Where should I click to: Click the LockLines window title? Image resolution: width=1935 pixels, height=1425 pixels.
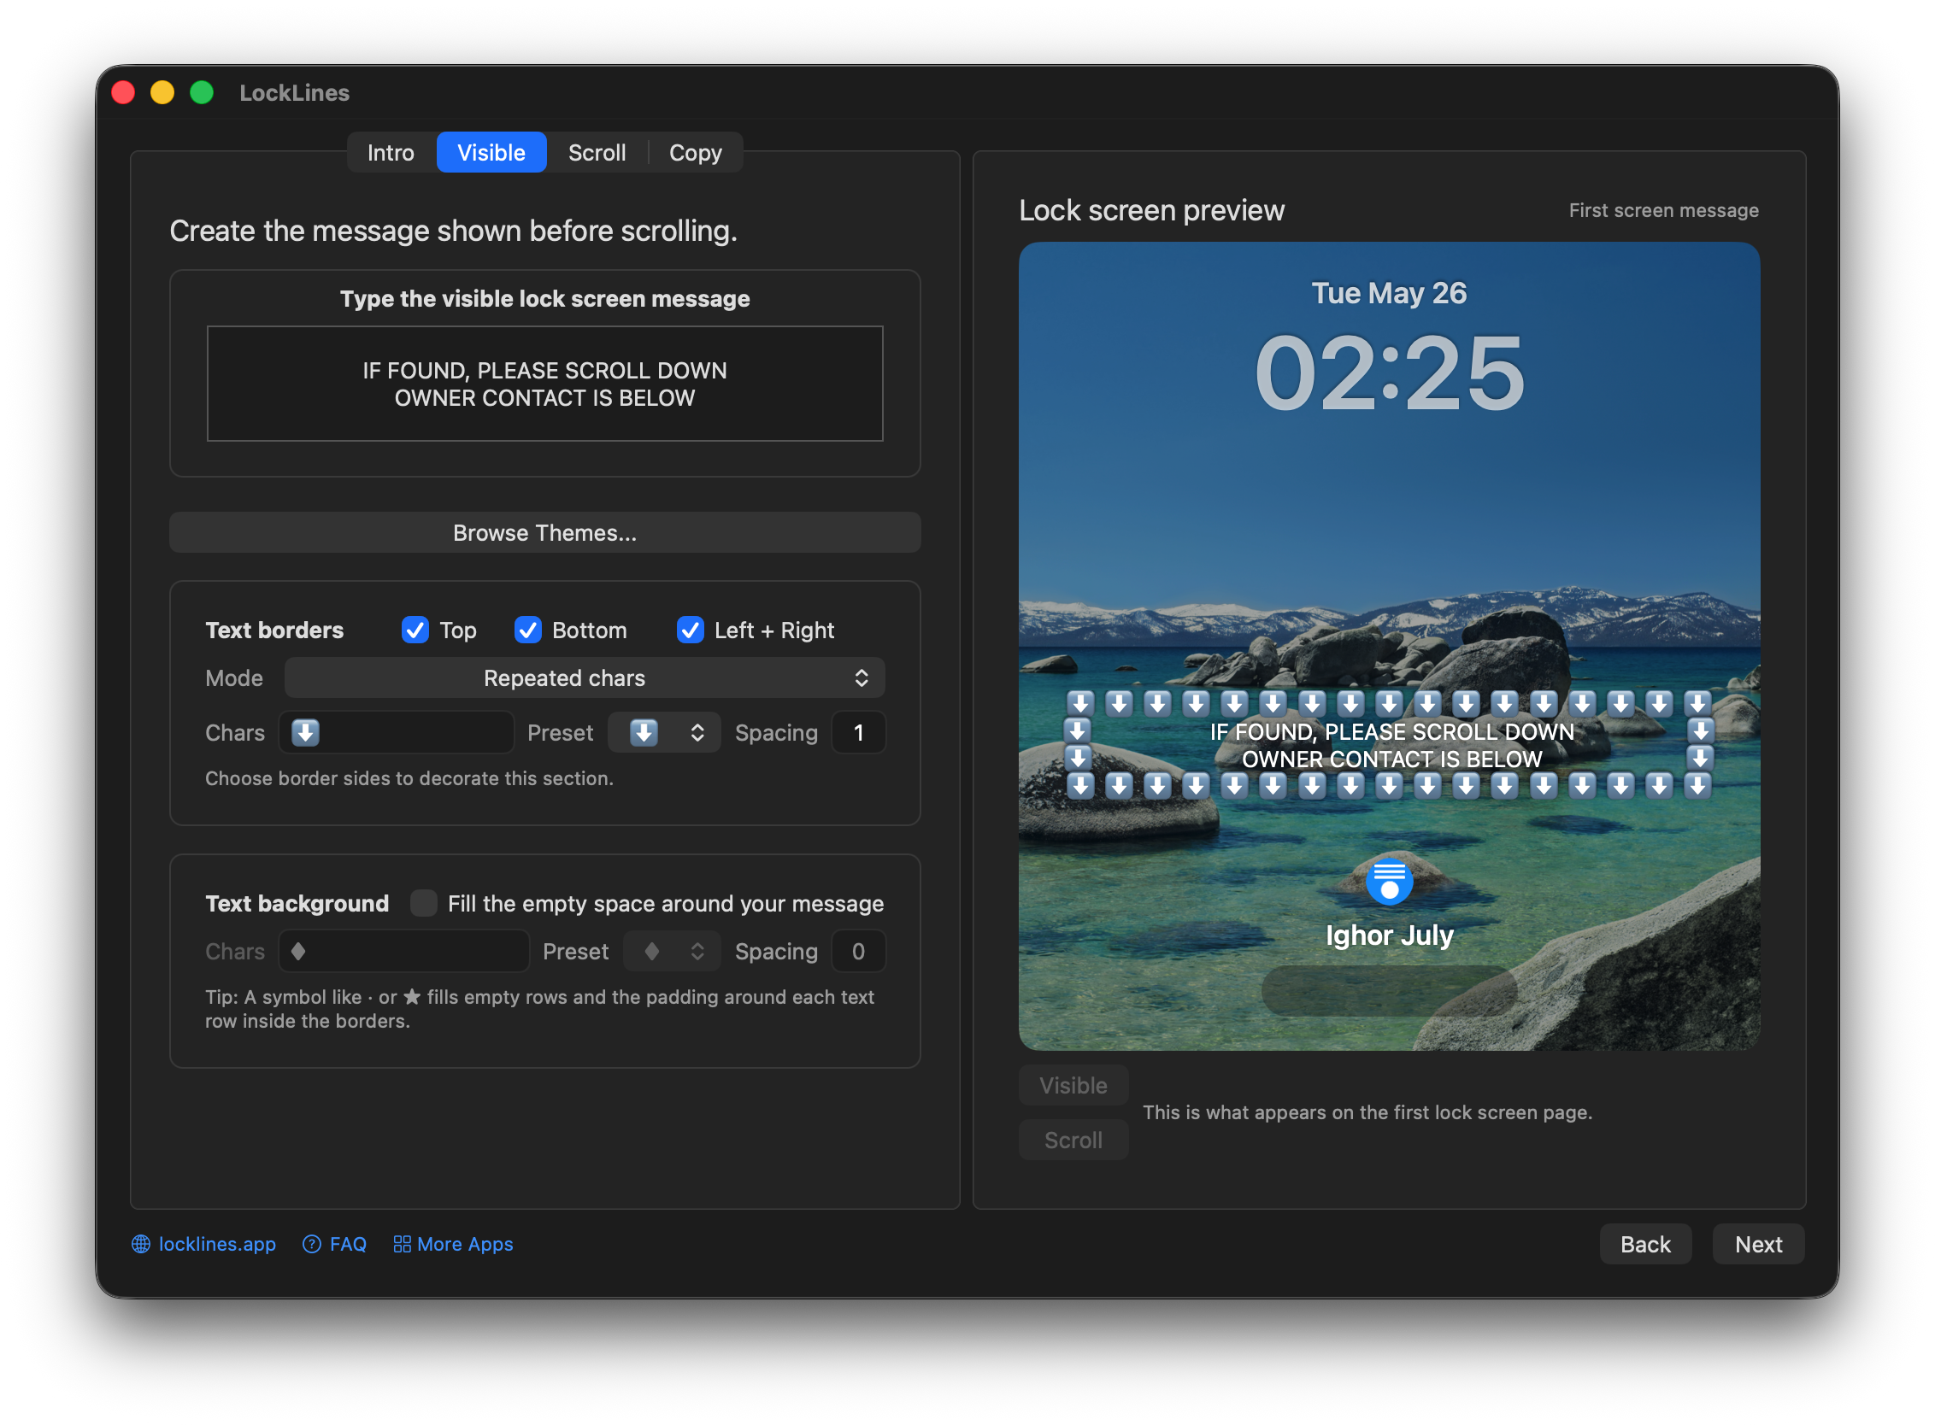pos(294,93)
